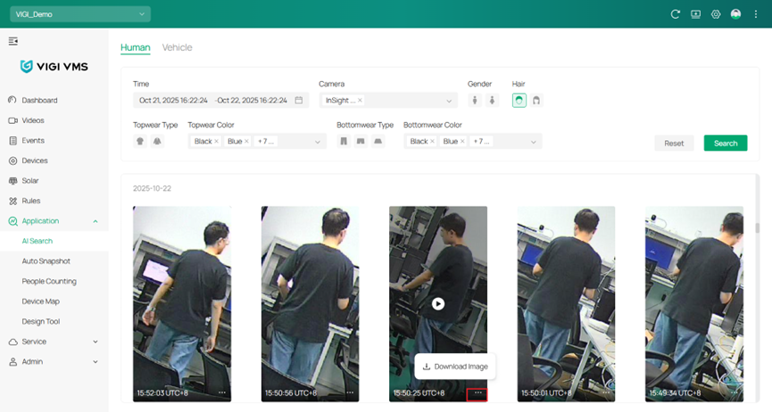Open the calendar icon in Time field
The width and height of the screenshot is (772, 412).
(x=299, y=101)
